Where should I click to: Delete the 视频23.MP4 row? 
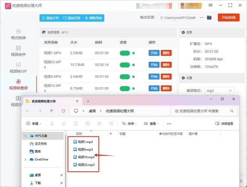coord(166,65)
